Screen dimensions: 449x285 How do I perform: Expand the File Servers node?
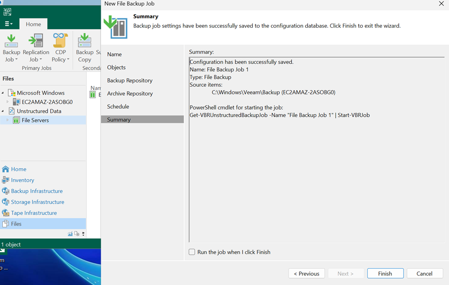pyautogui.click(x=8, y=120)
